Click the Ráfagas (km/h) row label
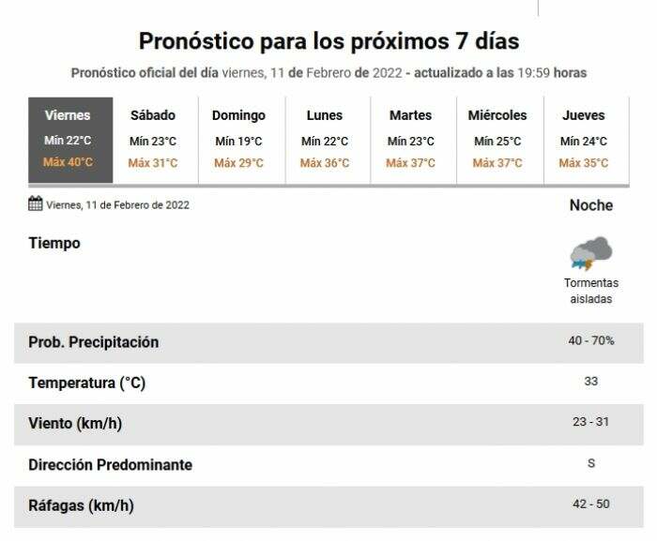 click(x=81, y=505)
